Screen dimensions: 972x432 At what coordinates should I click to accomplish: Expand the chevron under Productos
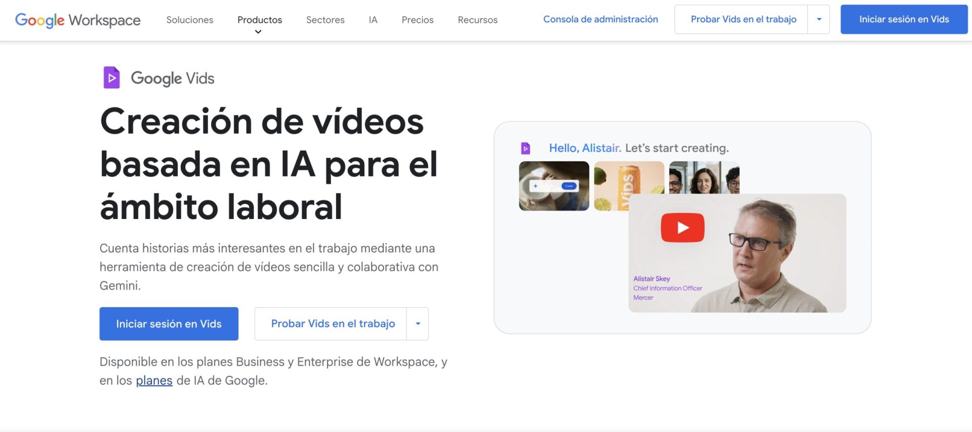(258, 32)
